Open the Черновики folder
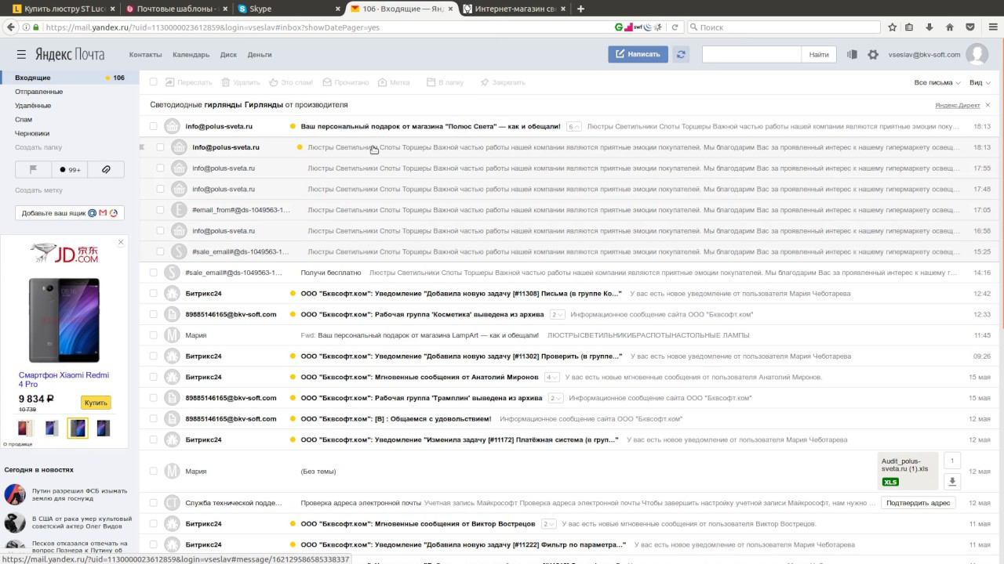 32,134
